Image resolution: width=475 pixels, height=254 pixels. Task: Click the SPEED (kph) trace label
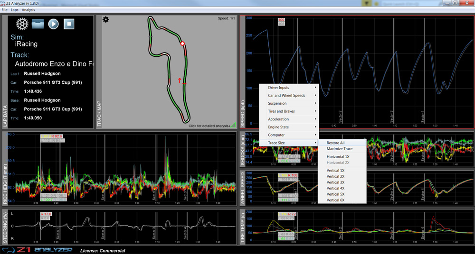pos(243,113)
